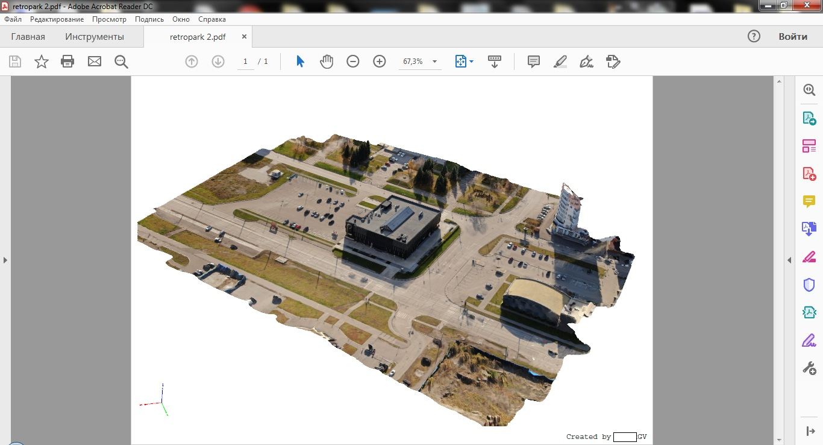Open Export PDF from right sidebar
The image size is (823, 445).
[809, 118]
